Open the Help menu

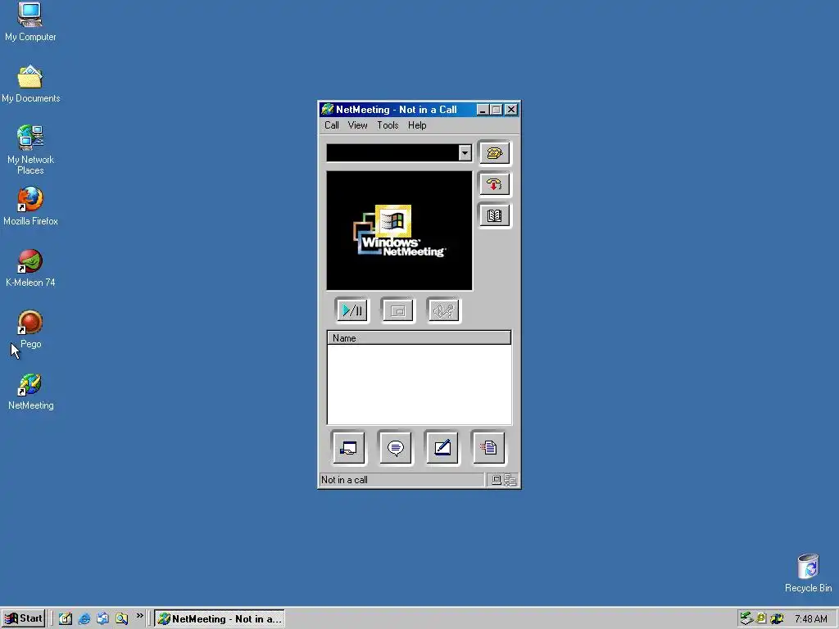coord(417,125)
